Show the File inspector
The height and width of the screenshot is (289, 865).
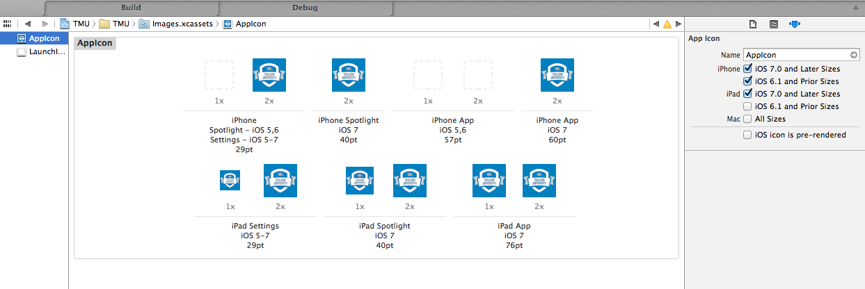coord(752,24)
